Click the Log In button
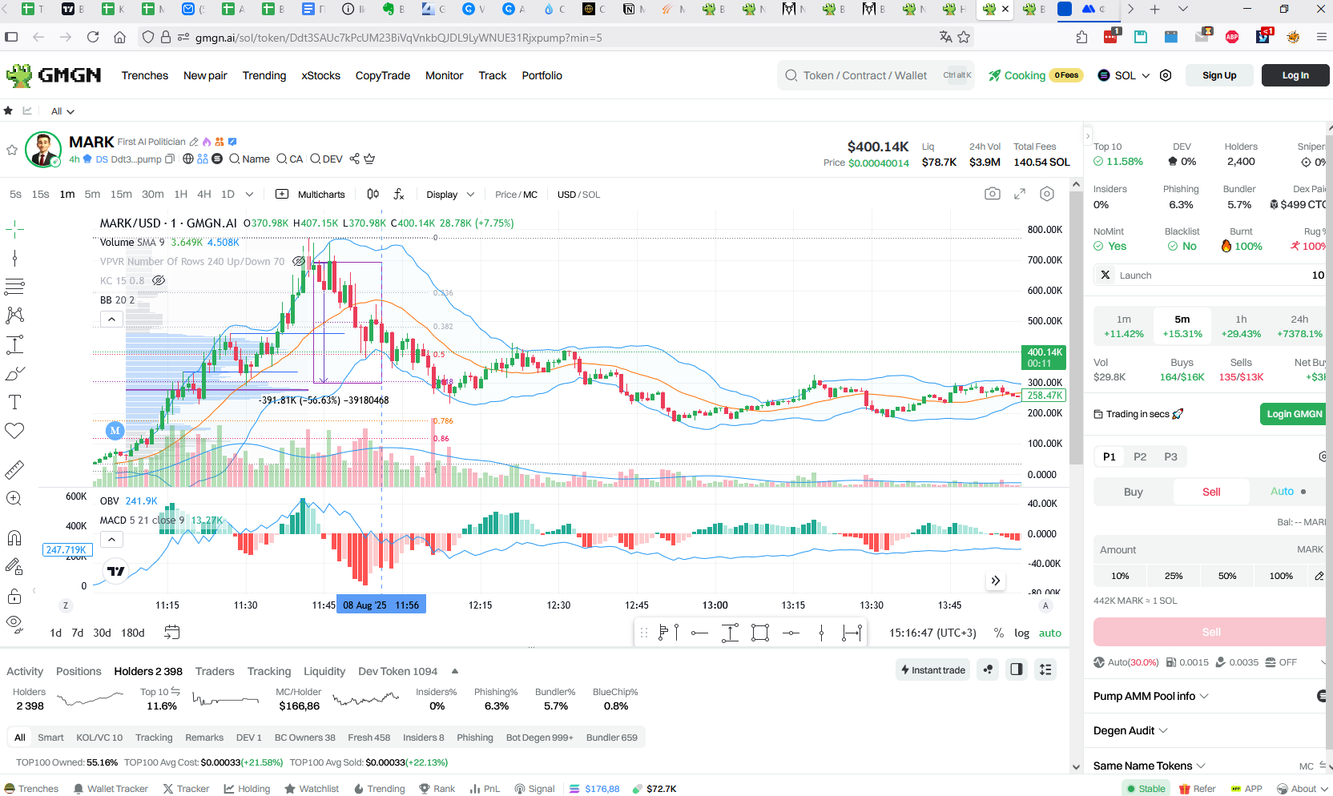 pyautogui.click(x=1295, y=75)
